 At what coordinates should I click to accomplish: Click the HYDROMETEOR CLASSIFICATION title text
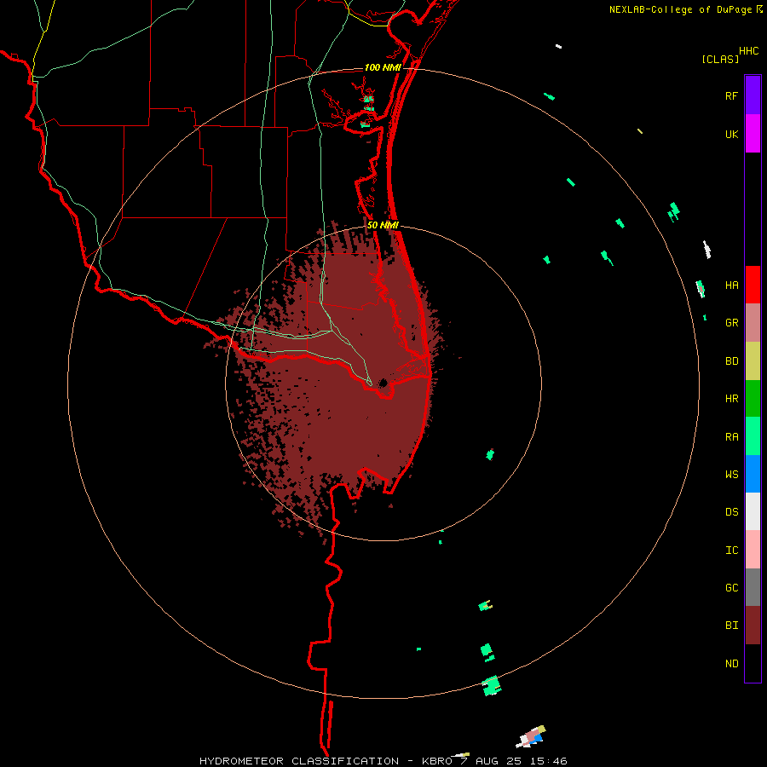pos(299,761)
